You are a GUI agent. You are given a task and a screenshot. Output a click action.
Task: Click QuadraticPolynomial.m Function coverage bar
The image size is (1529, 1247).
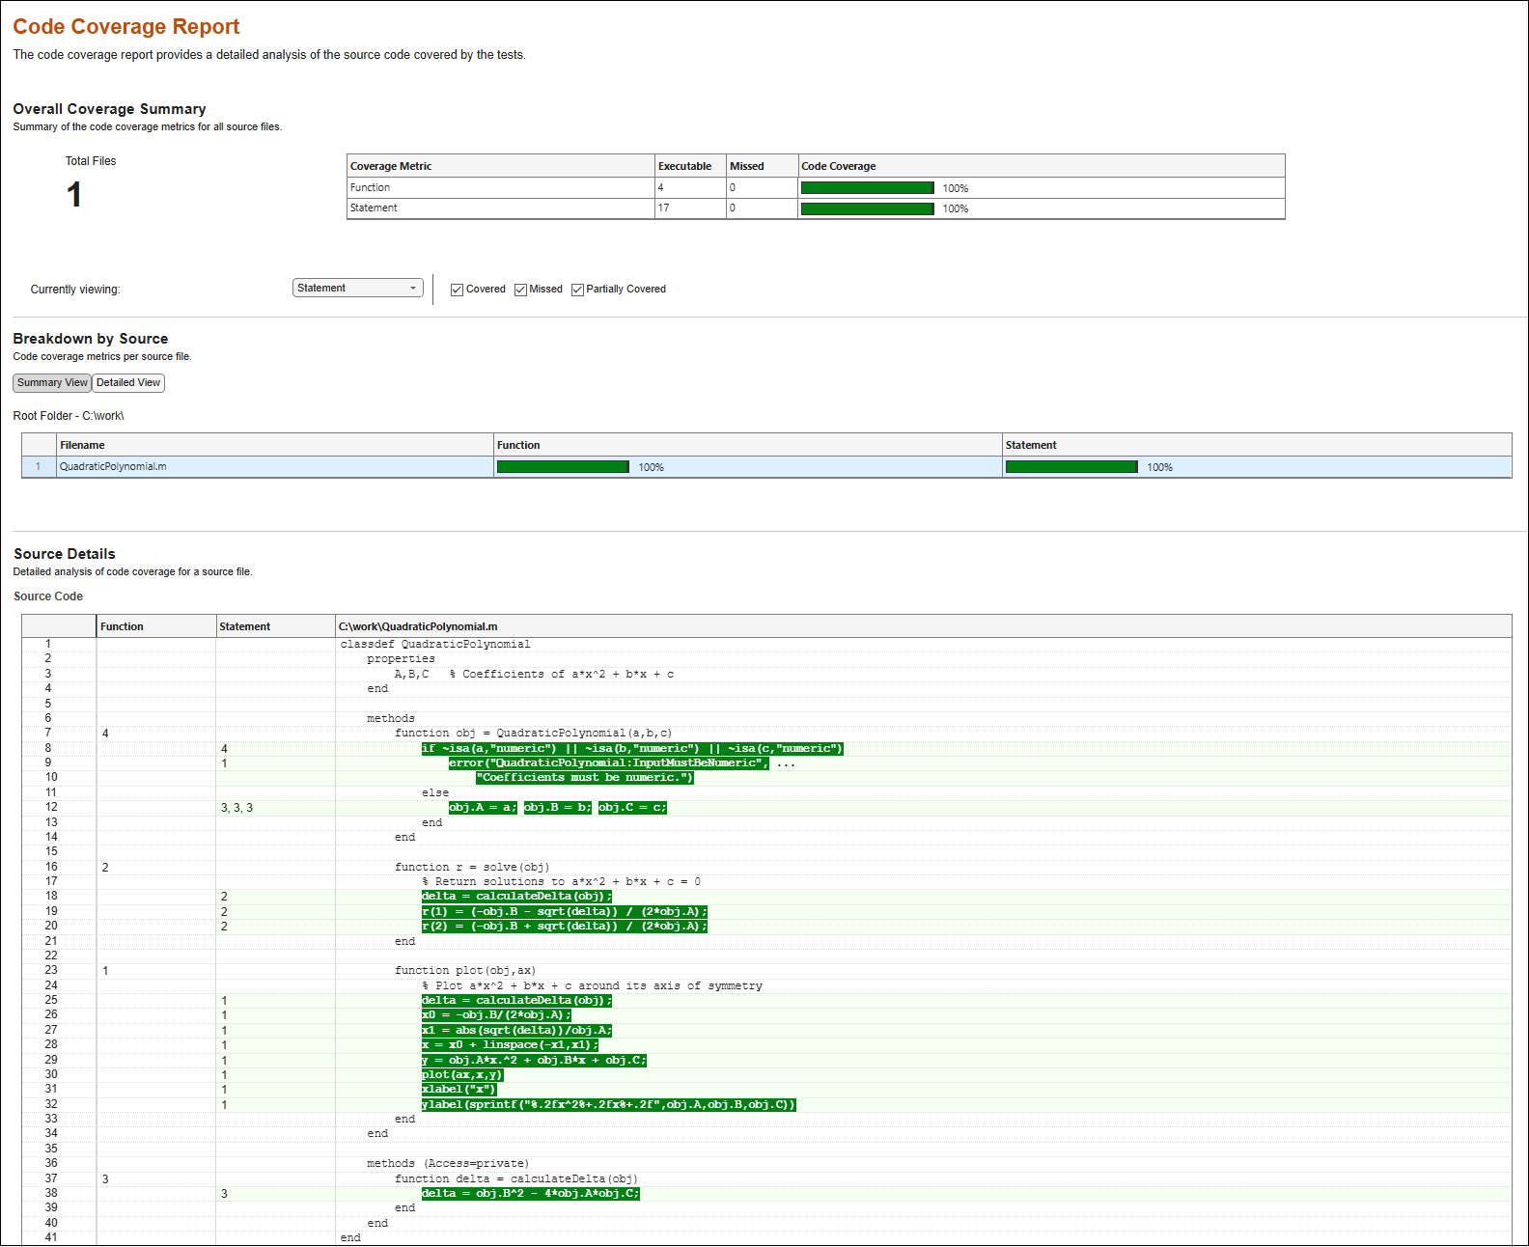(x=563, y=467)
